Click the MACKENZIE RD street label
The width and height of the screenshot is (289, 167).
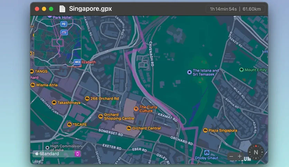[235, 39]
